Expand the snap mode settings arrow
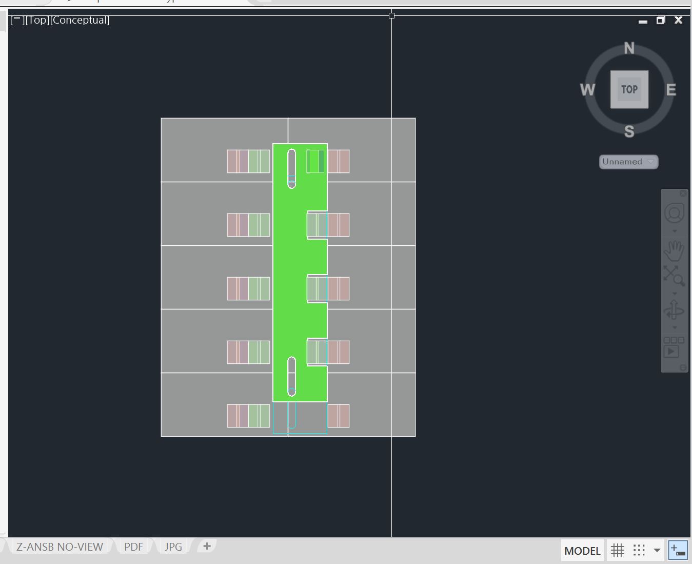 [657, 551]
